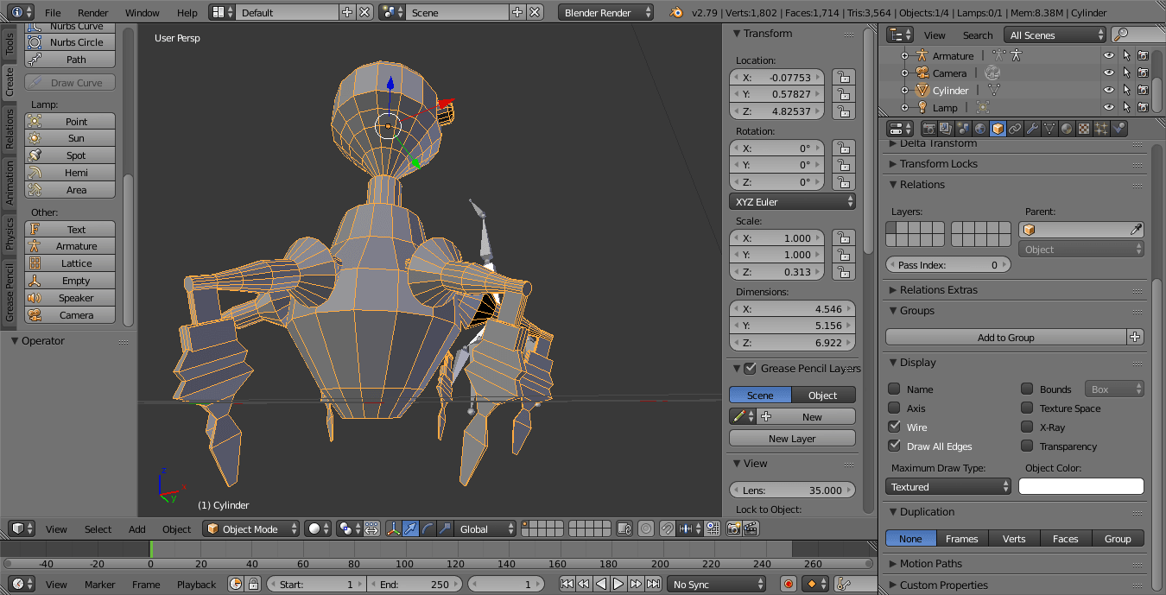The image size is (1166, 595).
Task: Lock the X location with the padlock
Action: [x=843, y=78]
